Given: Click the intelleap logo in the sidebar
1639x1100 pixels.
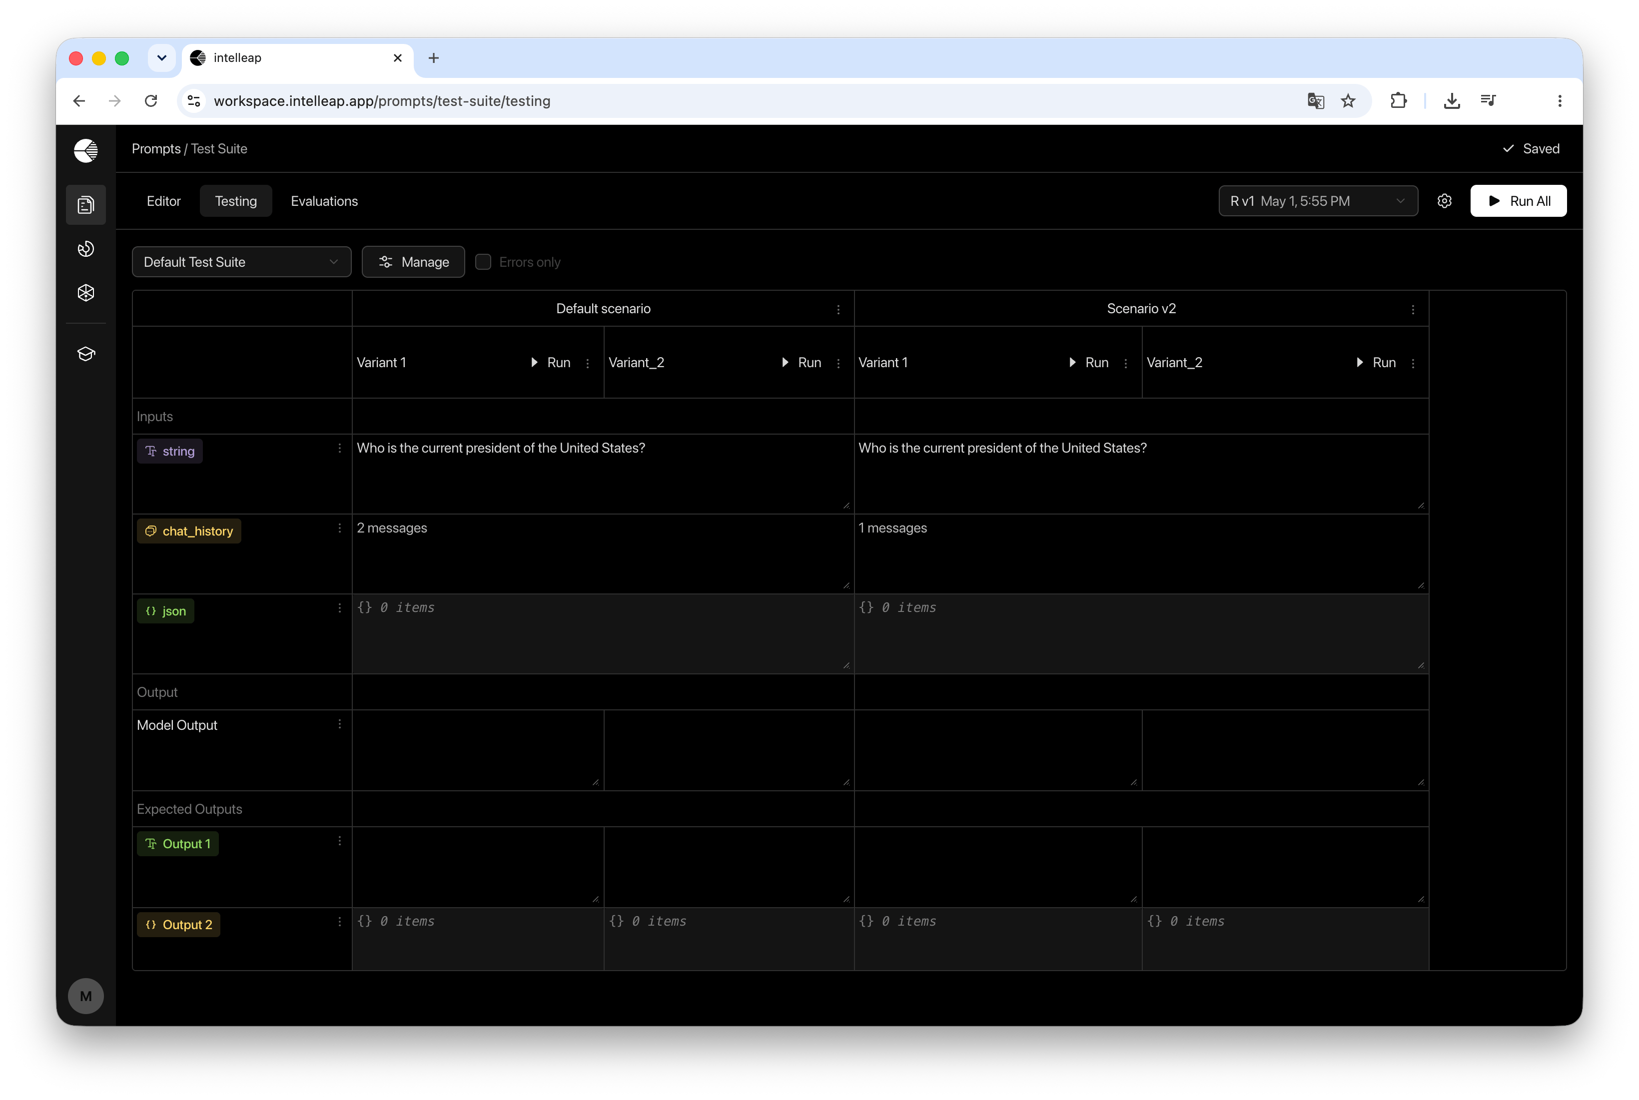Looking at the screenshot, I should (x=85, y=150).
